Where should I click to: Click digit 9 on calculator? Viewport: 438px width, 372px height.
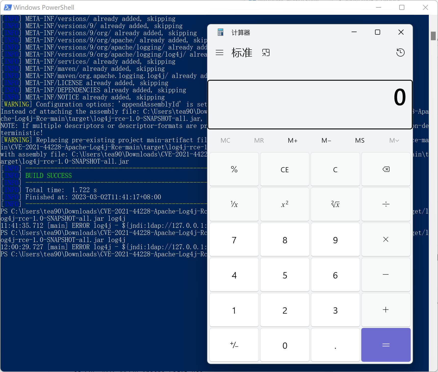coord(335,240)
